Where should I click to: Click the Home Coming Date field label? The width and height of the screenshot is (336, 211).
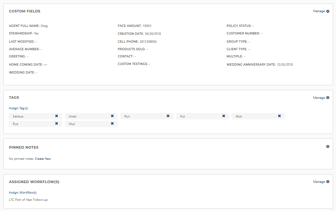pos(26,64)
